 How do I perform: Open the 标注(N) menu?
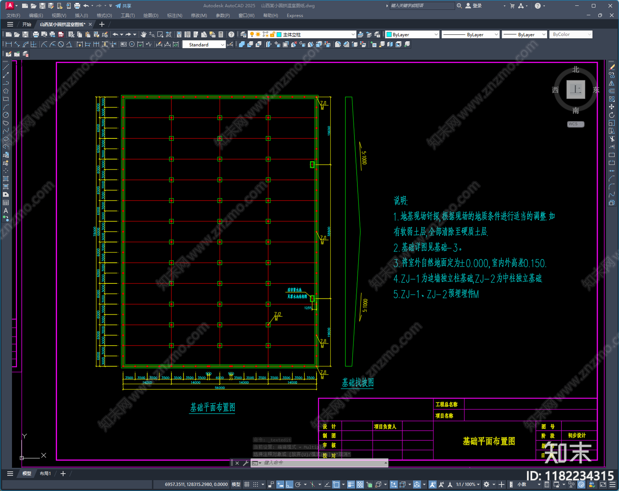point(174,15)
